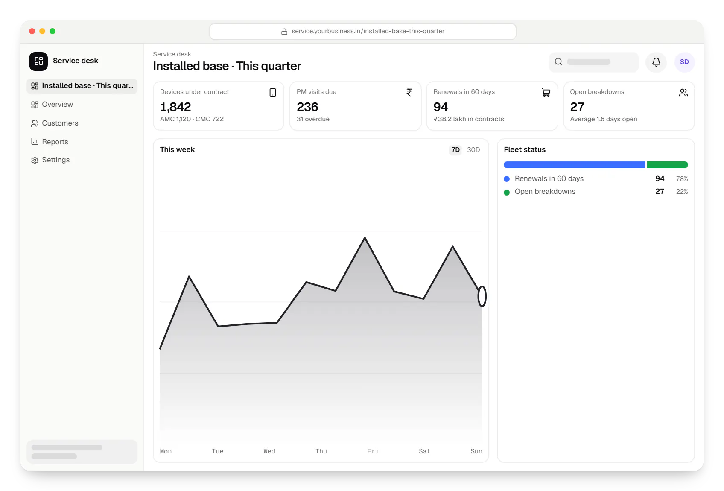The width and height of the screenshot is (724, 491).
Task: Click the sidebar footer profile placeholder
Action: pyautogui.click(x=82, y=452)
